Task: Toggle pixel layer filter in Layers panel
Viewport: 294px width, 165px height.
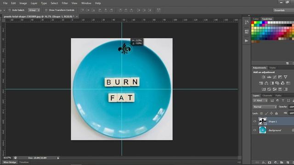Action: [x=272, y=101]
